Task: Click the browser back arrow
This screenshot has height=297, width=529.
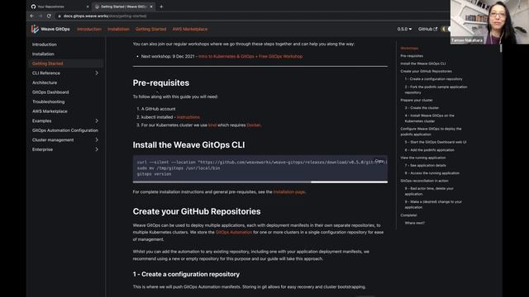Action: coord(32,16)
